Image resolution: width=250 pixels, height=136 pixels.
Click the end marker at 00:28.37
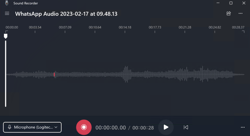point(242,32)
